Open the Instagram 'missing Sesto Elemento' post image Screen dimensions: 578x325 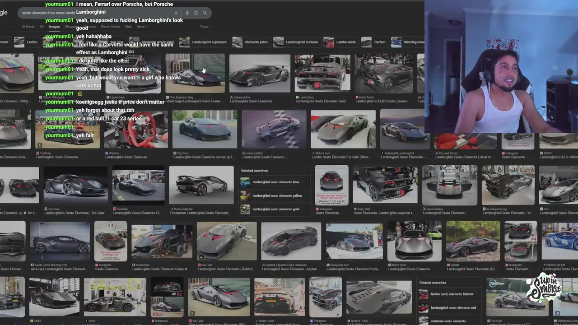[331, 185]
